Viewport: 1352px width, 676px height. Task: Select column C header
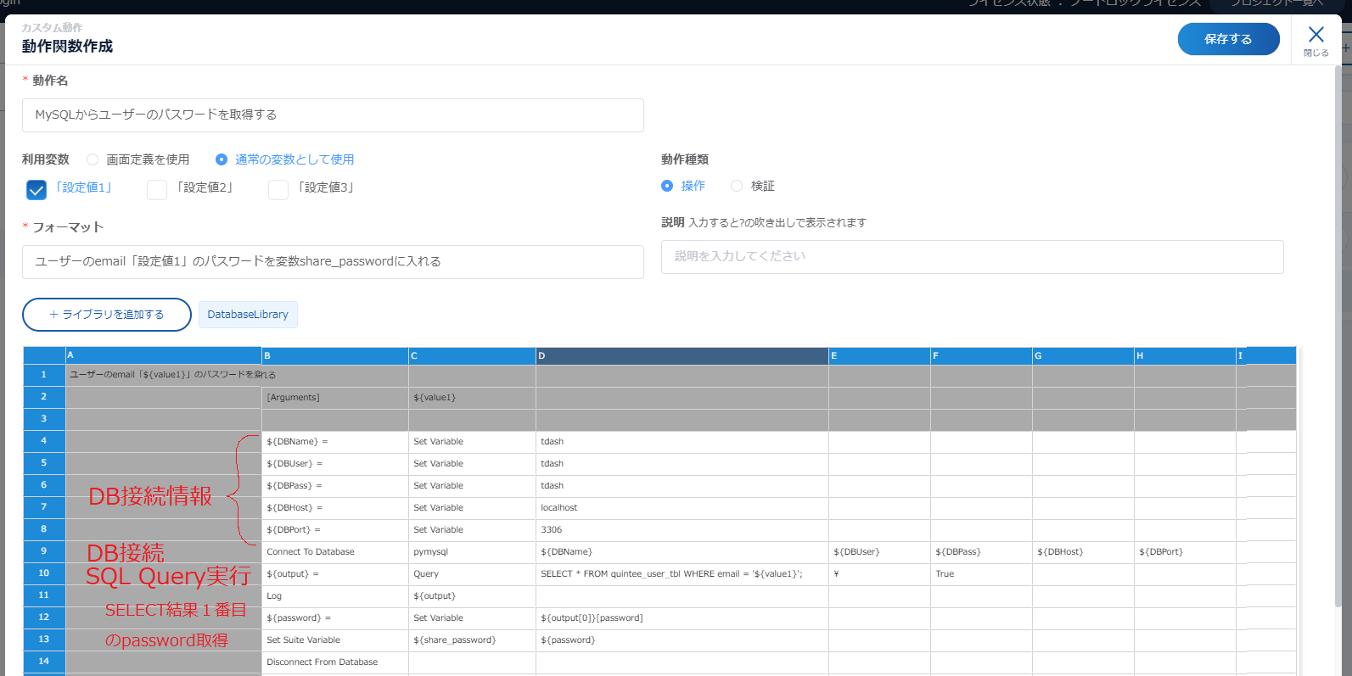point(473,355)
